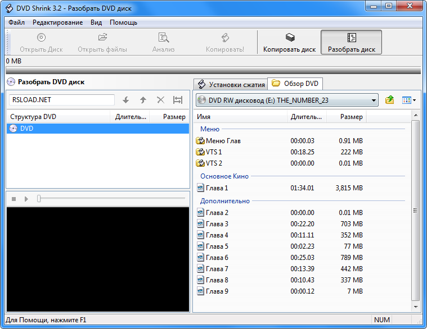Click the Backup (Копировать!) toolbar icon
The image size is (427, 329).
tap(225, 37)
